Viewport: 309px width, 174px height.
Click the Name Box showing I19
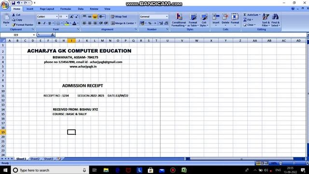(17, 35)
